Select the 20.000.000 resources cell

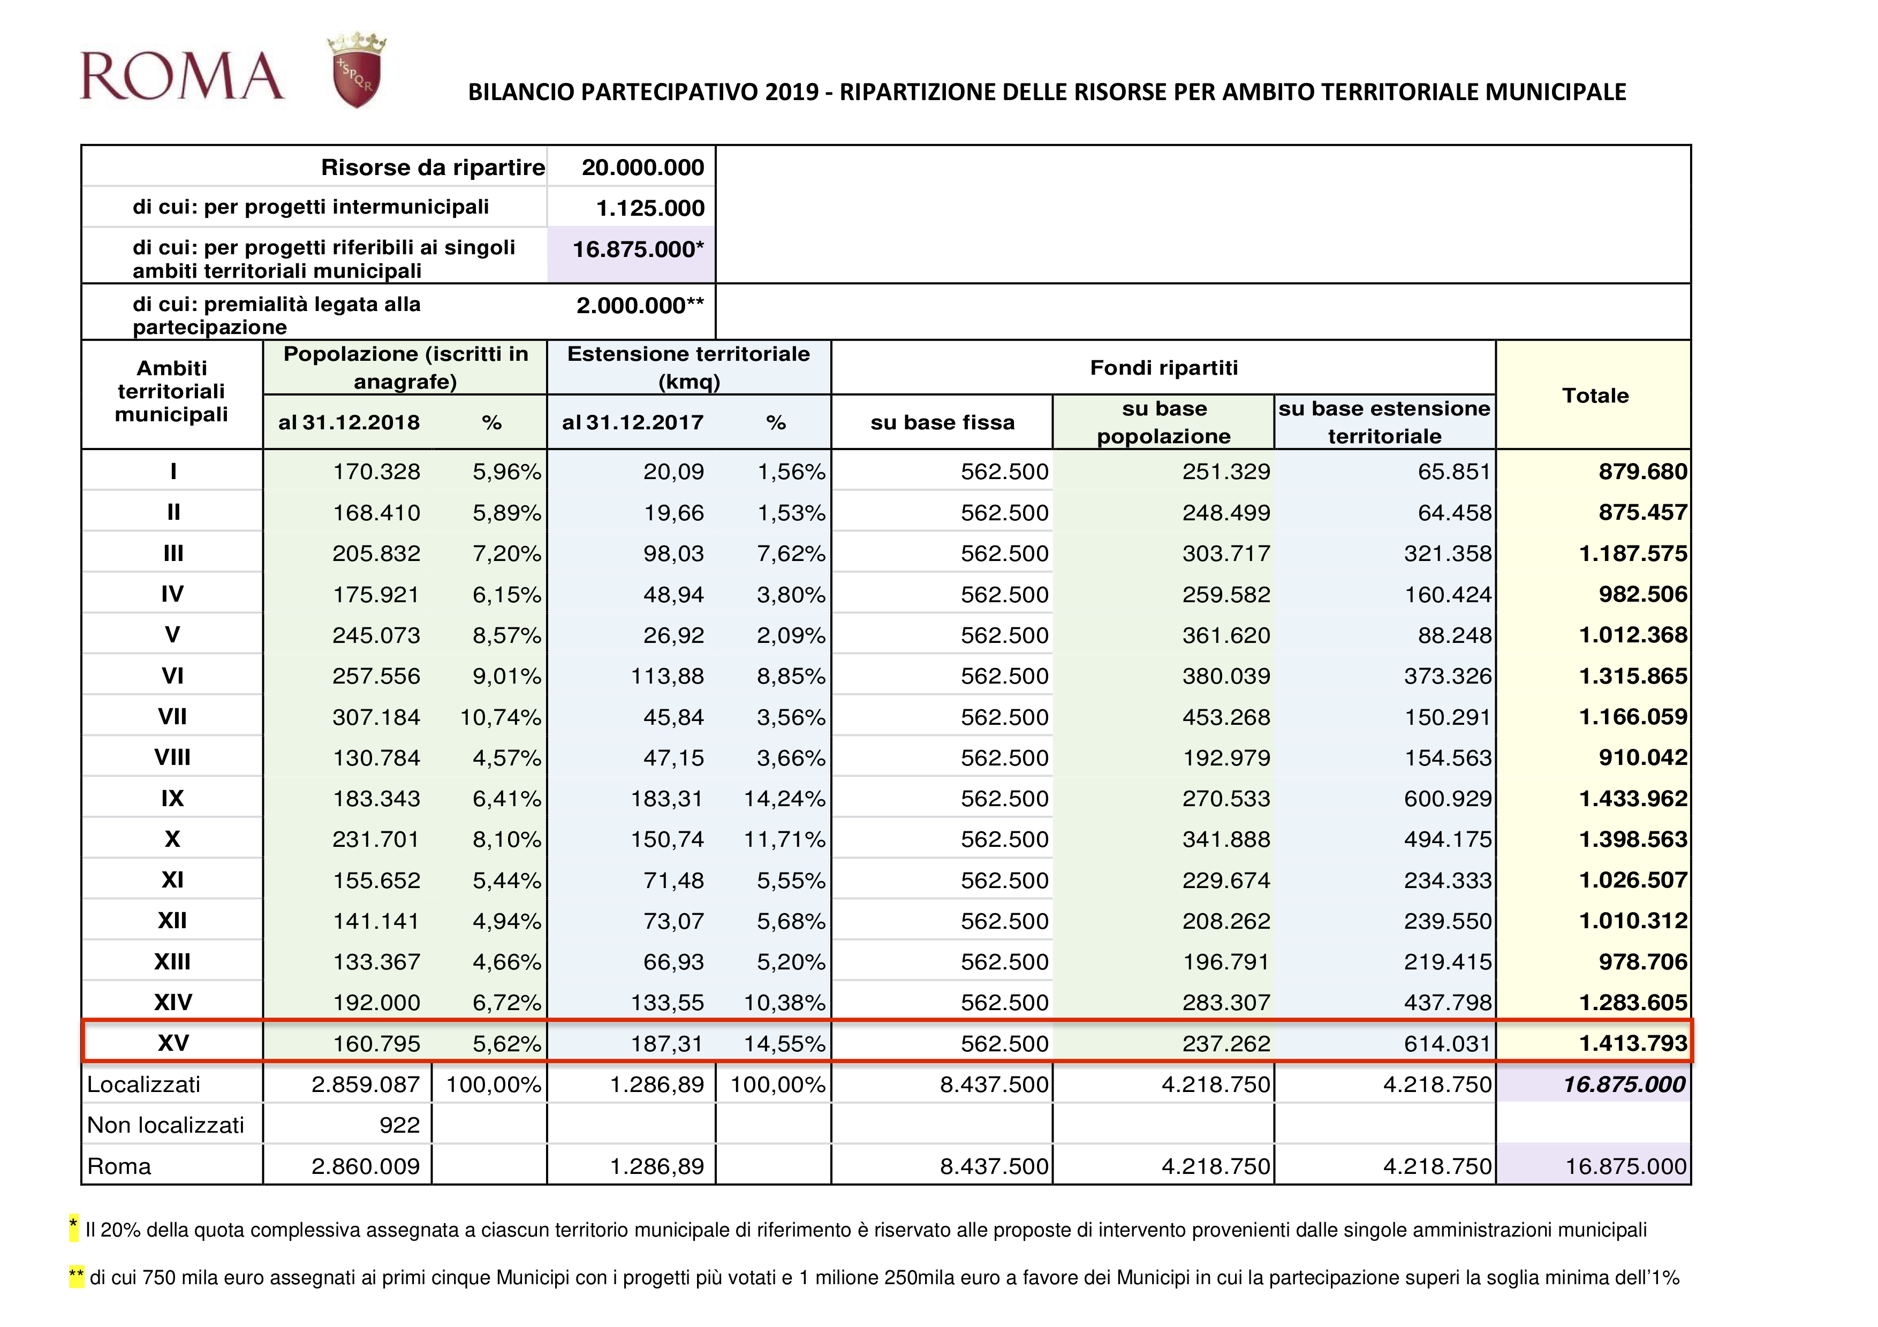tap(642, 168)
